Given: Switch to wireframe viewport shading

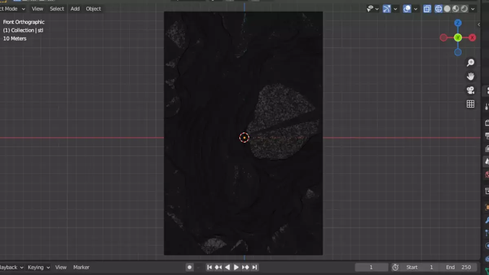Looking at the screenshot, I should pos(438,9).
